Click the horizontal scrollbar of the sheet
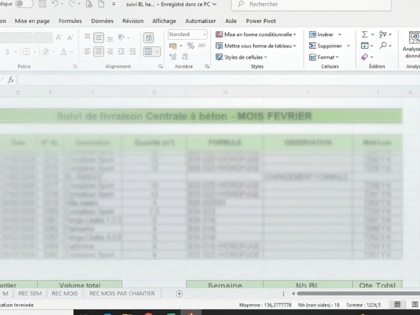The height and width of the screenshot is (315, 420). pos(358,293)
